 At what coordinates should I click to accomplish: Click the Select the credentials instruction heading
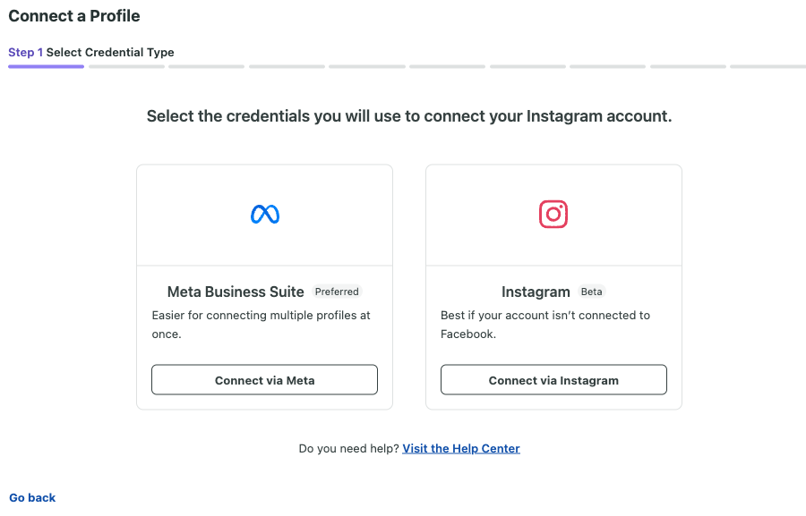tap(409, 116)
